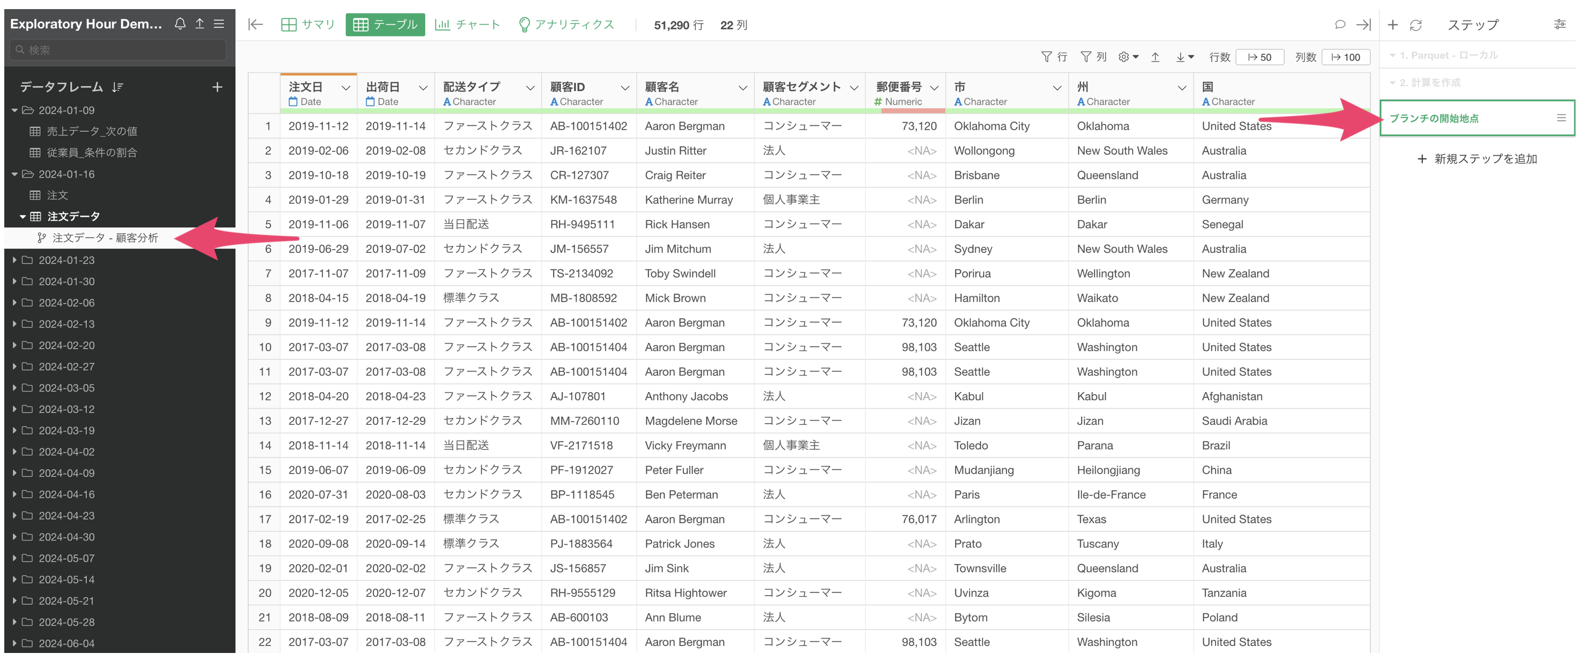Open the notifications bell icon
Viewport: 1580px width, 661px height.
point(180,24)
